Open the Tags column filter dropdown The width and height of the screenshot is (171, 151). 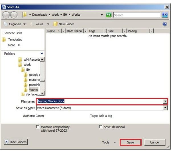click(105, 31)
